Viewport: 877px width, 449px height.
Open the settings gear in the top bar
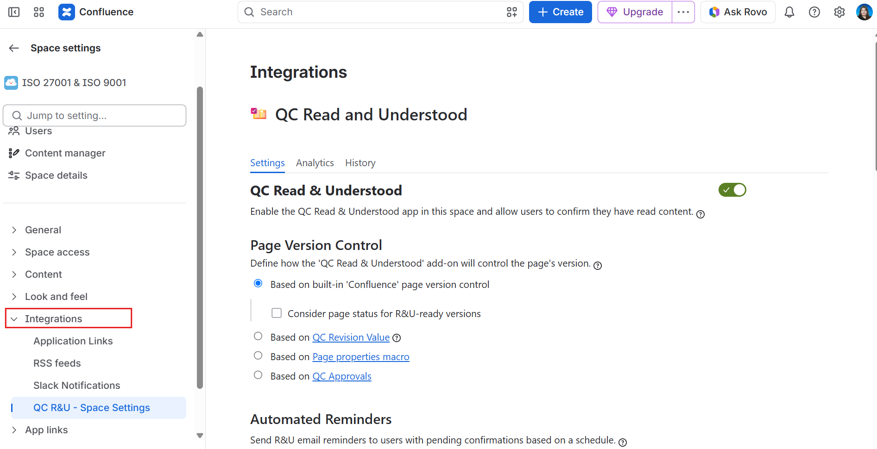point(839,12)
